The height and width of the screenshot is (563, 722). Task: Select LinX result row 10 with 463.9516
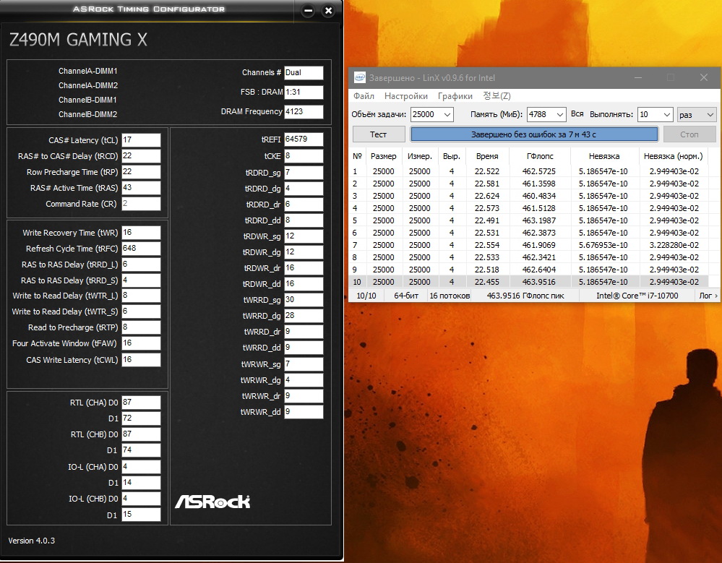click(528, 282)
